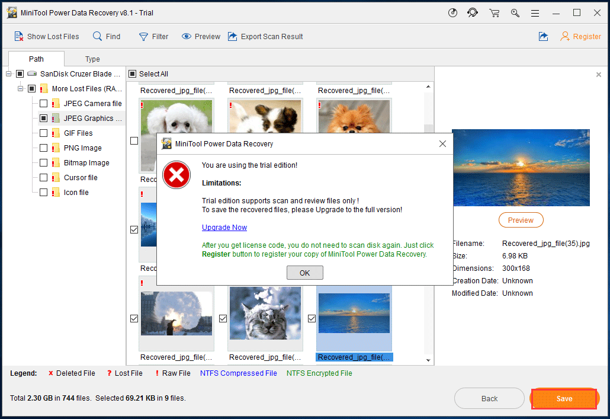The height and width of the screenshot is (419, 610).
Task: Toggle the Select All checkbox
Action: [133, 74]
